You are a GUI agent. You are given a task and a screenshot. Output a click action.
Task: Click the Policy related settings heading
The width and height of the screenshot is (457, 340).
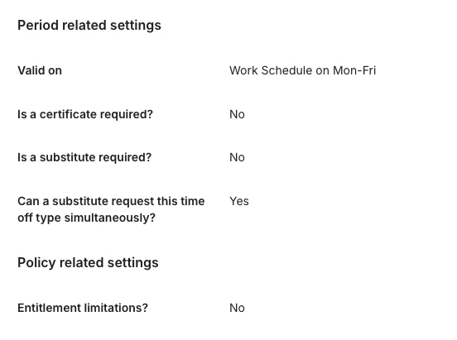coord(88,263)
